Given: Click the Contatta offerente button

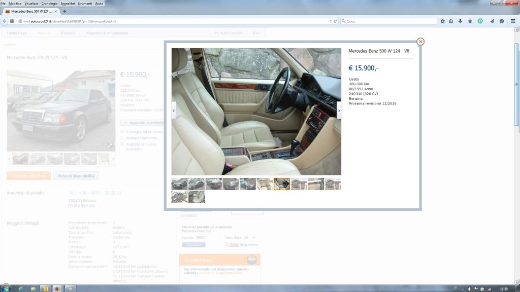Looking at the screenshot, I should [x=28, y=176].
